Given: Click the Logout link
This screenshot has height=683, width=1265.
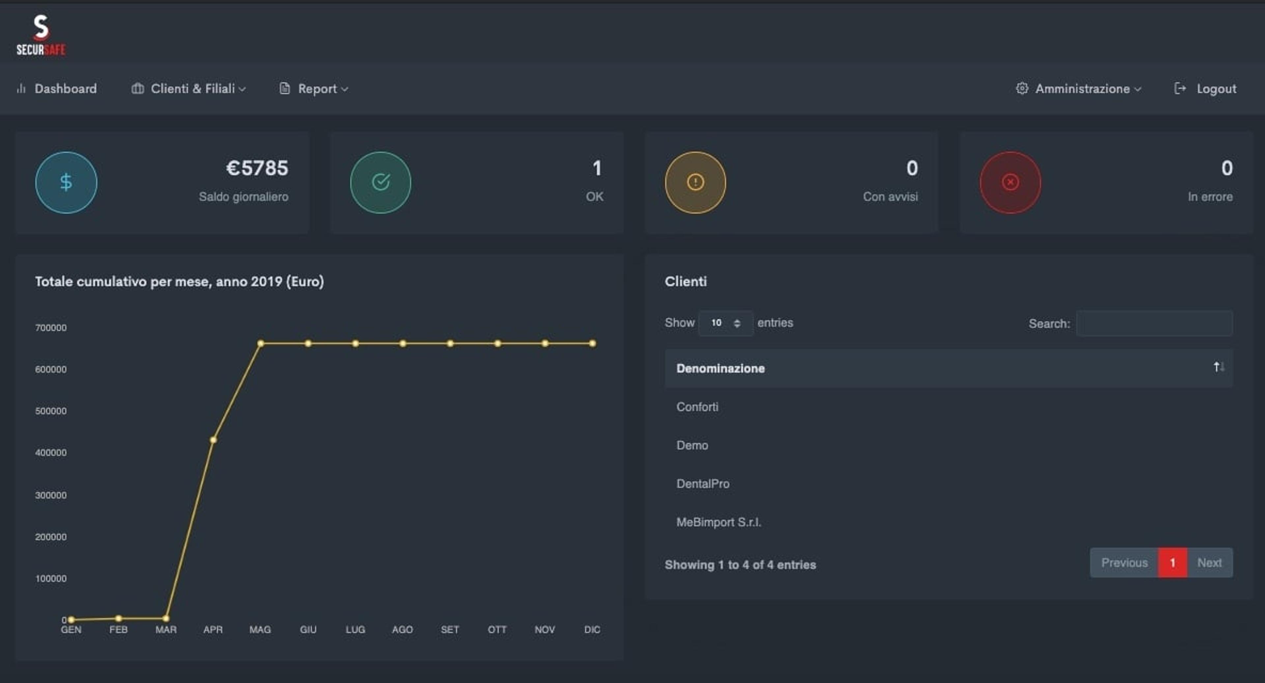Looking at the screenshot, I should [x=1205, y=88].
